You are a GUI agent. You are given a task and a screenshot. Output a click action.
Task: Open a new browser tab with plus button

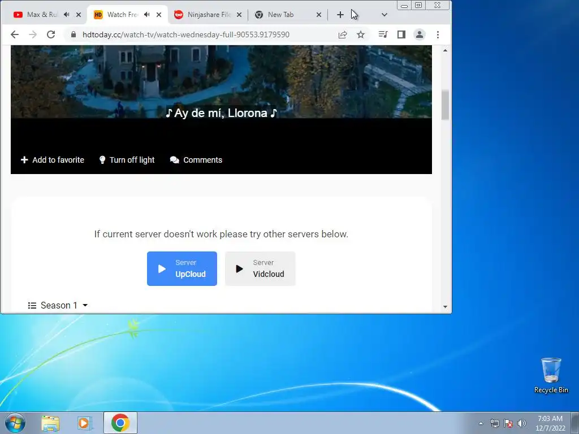point(340,15)
